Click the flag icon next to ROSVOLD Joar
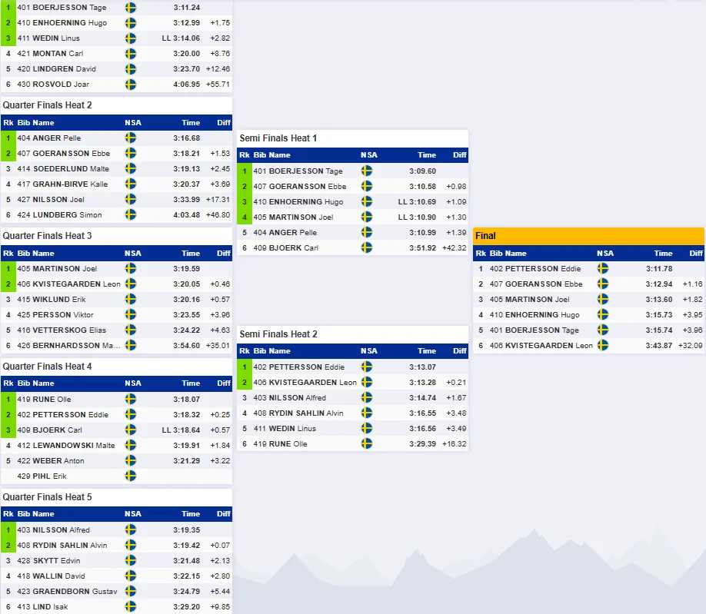 pyautogui.click(x=131, y=84)
